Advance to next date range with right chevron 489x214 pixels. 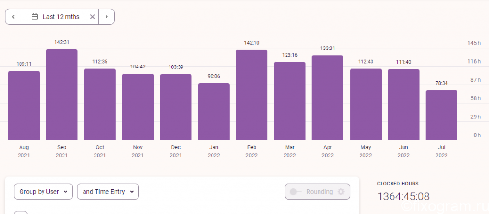point(106,17)
